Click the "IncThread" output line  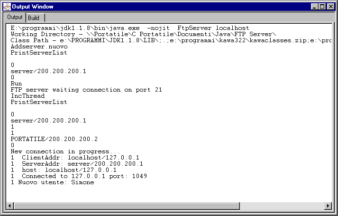(27, 96)
